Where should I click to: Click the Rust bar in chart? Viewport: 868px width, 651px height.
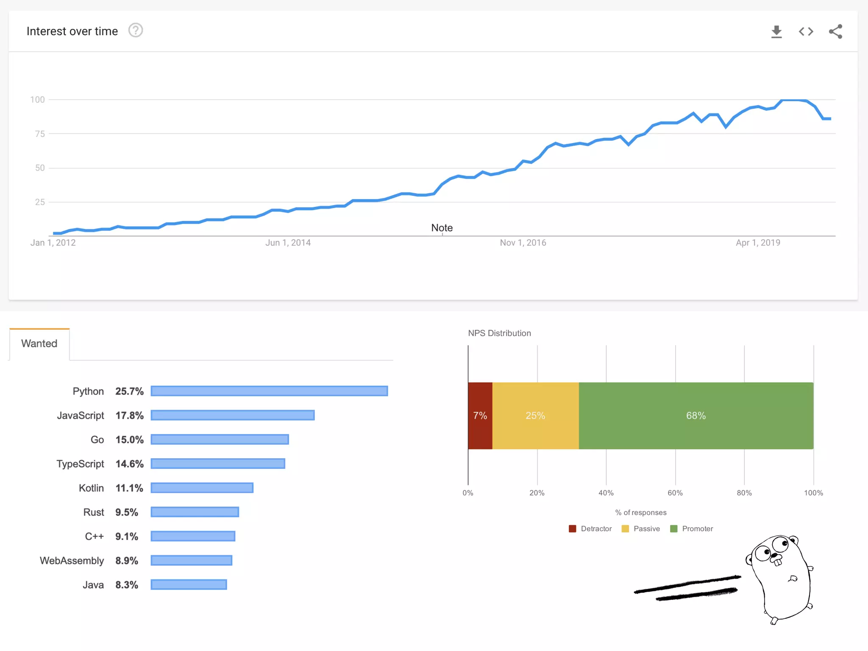(195, 512)
